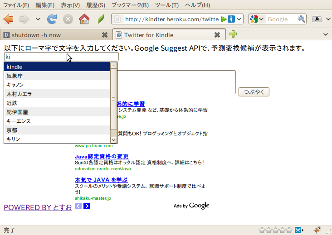Click the shikaku-master.jp URL
The width and height of the screenshot is (332, 235).
(x=93, y=198)
